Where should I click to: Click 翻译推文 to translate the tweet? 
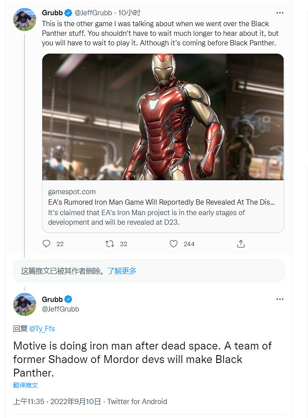pyautogui.click(x=26, y=385)
